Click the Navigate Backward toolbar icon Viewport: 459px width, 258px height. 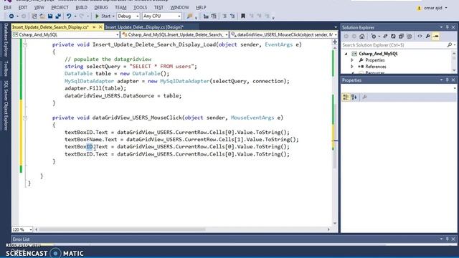click(x=11, y=16)
